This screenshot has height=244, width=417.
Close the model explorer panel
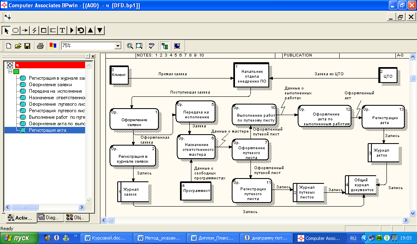pyautogui.click(x=93, y=56)
